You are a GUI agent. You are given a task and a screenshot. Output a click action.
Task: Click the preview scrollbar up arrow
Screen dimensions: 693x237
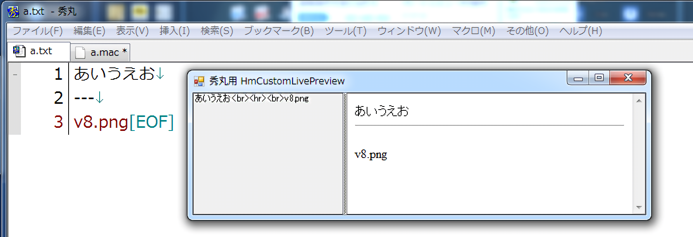(639, 101)
